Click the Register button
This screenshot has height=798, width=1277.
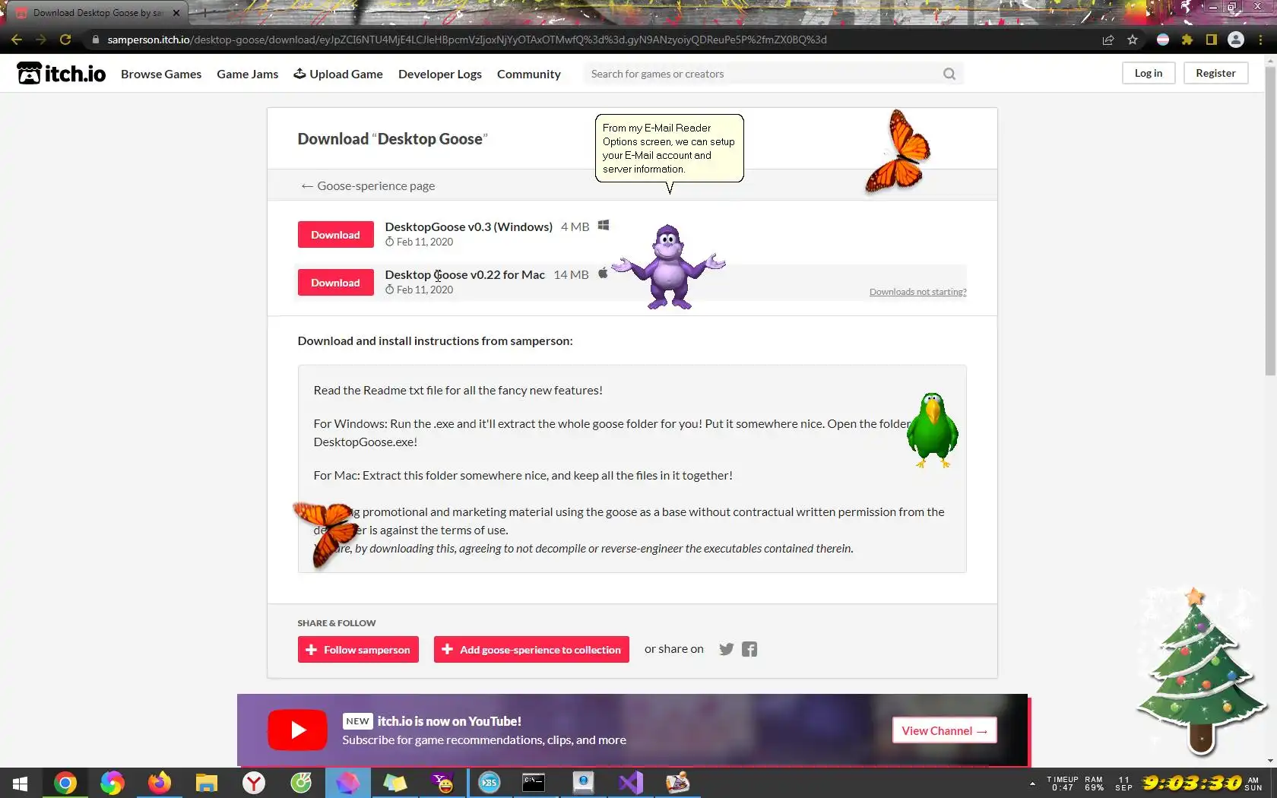tap(1215, 73)
